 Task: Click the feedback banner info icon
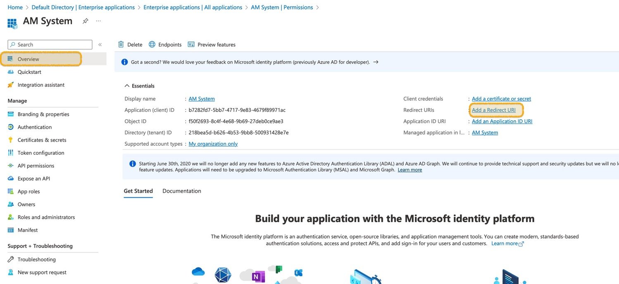(x=124, y=62)
